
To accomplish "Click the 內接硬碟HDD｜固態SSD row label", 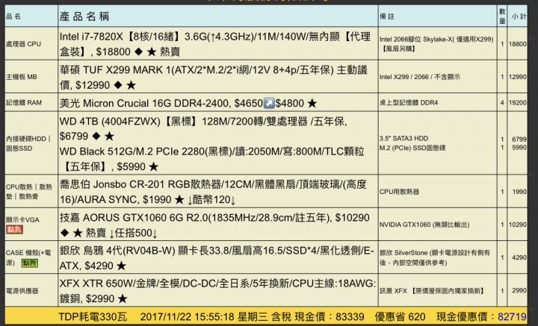I will (28, 143).
